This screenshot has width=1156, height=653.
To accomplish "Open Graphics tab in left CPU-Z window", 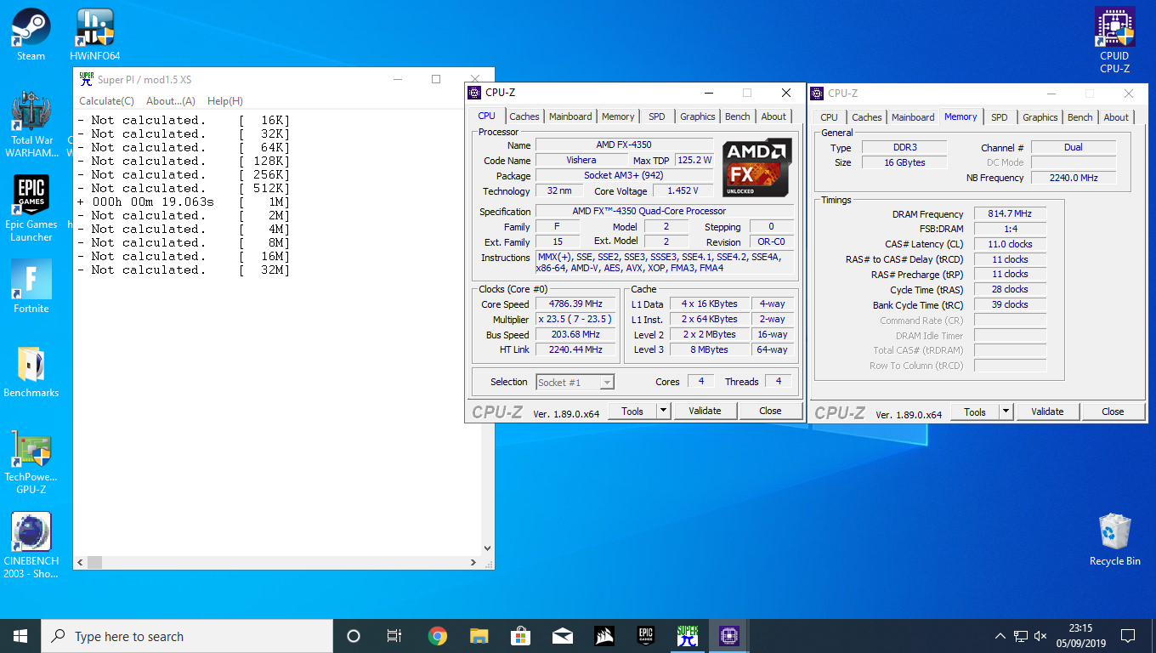I will (698, 116).
